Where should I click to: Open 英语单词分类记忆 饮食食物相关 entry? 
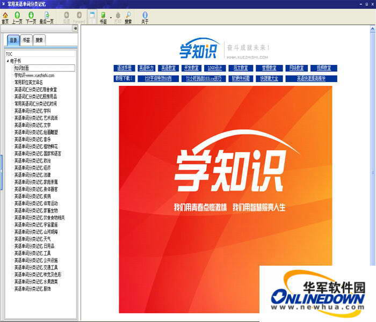click(x=40, y=217)
